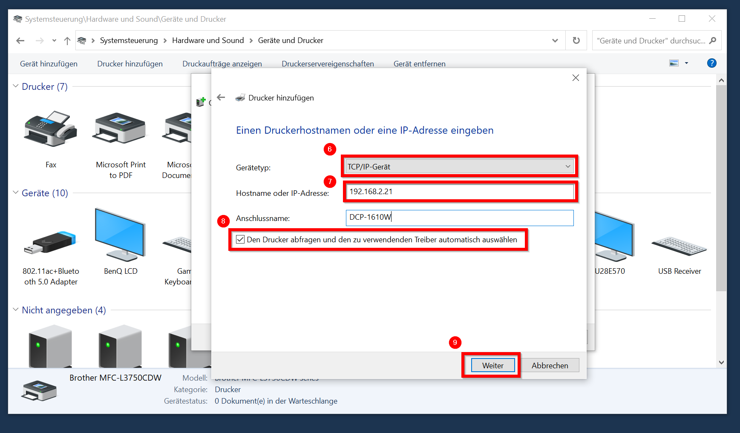The image size is (740, 433).
Task: Click the Hostname oder IP-Adresse field
Action: click(459, 192)
